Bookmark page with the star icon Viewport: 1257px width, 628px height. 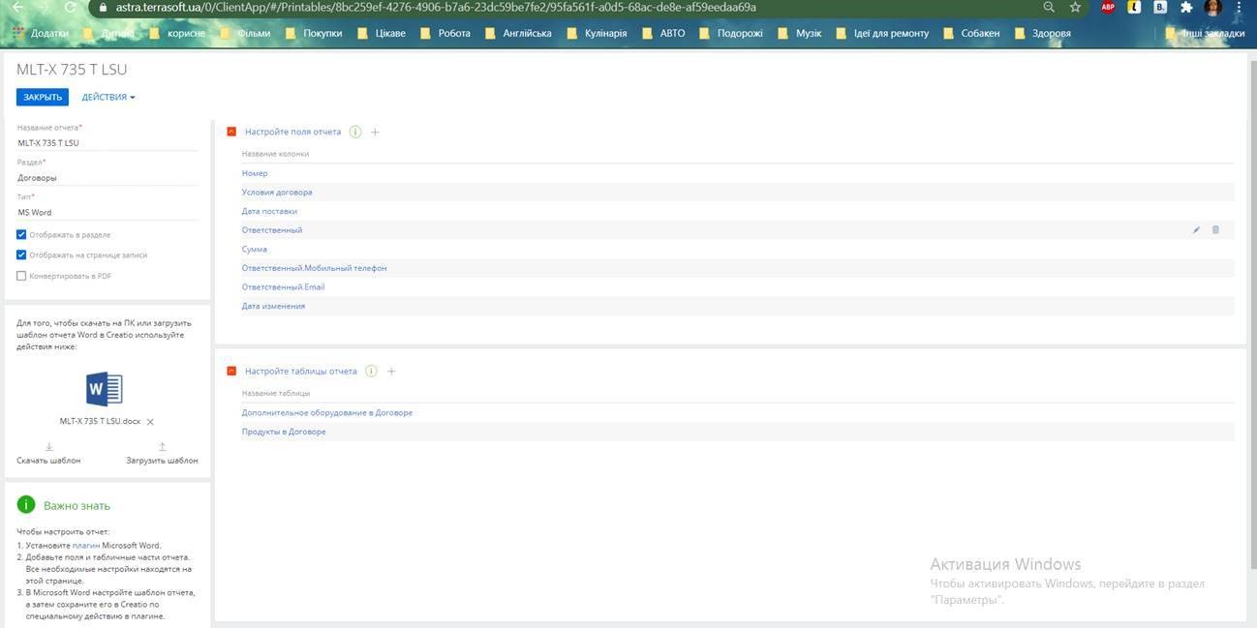click(x=1075, y=7)
